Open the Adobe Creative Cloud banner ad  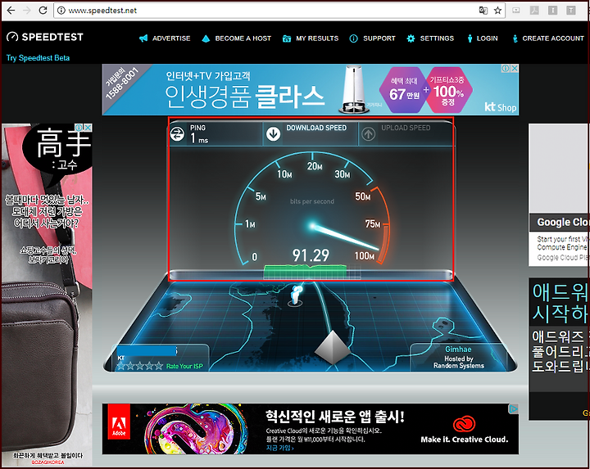click(311, 429)
